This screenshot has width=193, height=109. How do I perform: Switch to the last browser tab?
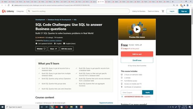pyautogui.click(x=166, y=2)
